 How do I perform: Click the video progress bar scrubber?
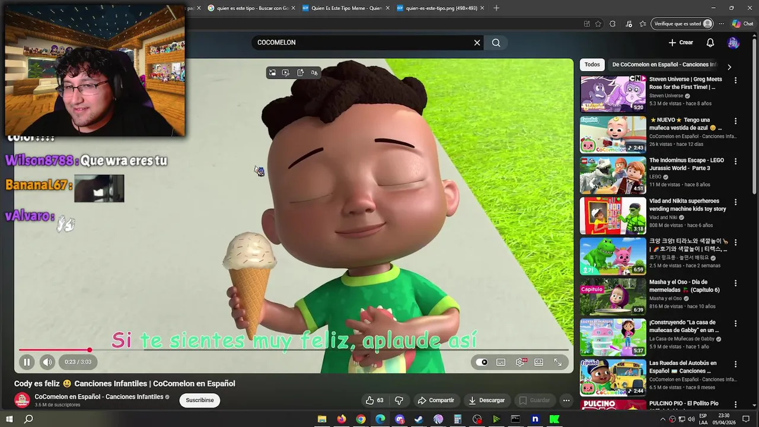point(90,350)
